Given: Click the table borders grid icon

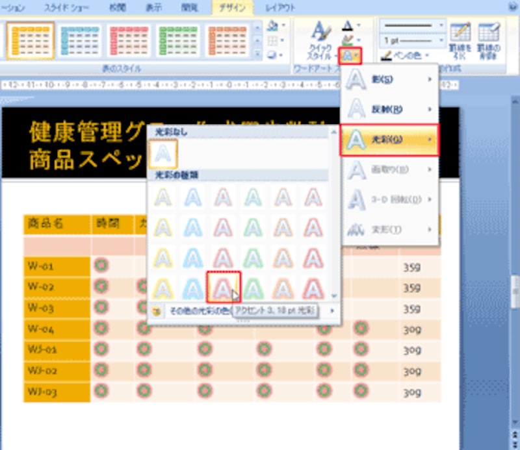Looking at the screenshot, I should [x=272, y=40].
